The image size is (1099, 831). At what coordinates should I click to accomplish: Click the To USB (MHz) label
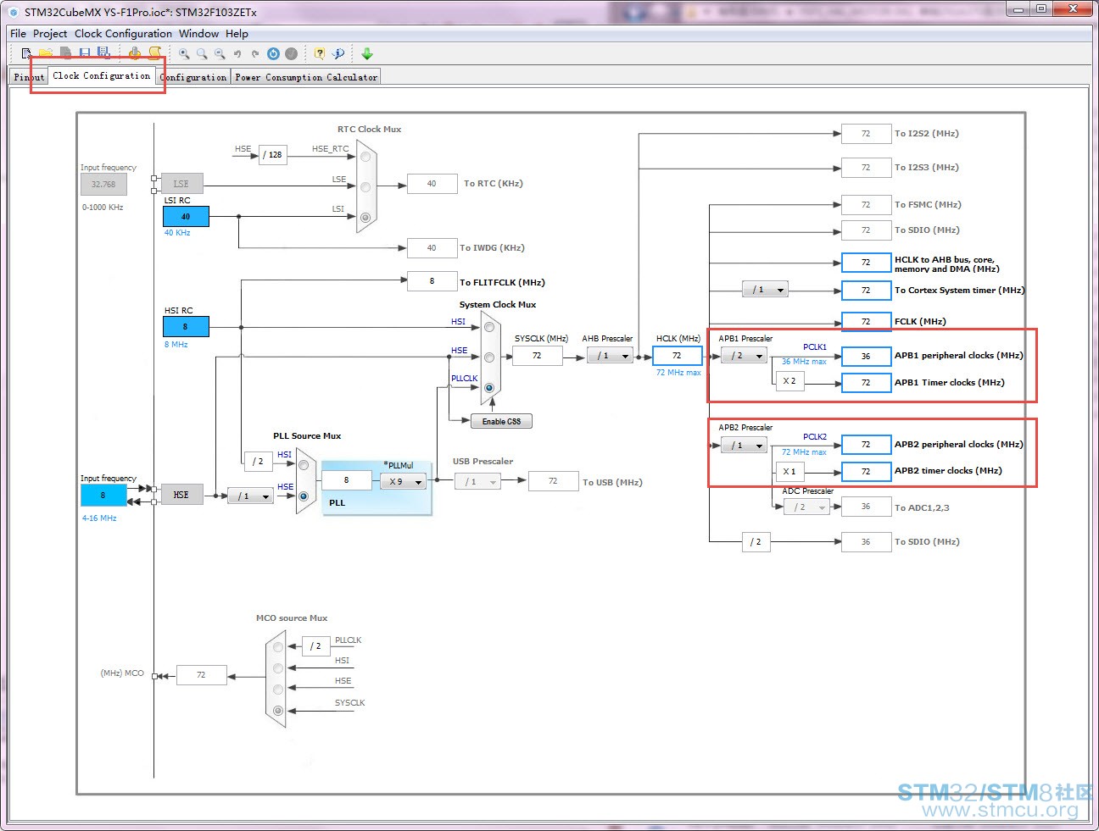(x=612, y=482)
